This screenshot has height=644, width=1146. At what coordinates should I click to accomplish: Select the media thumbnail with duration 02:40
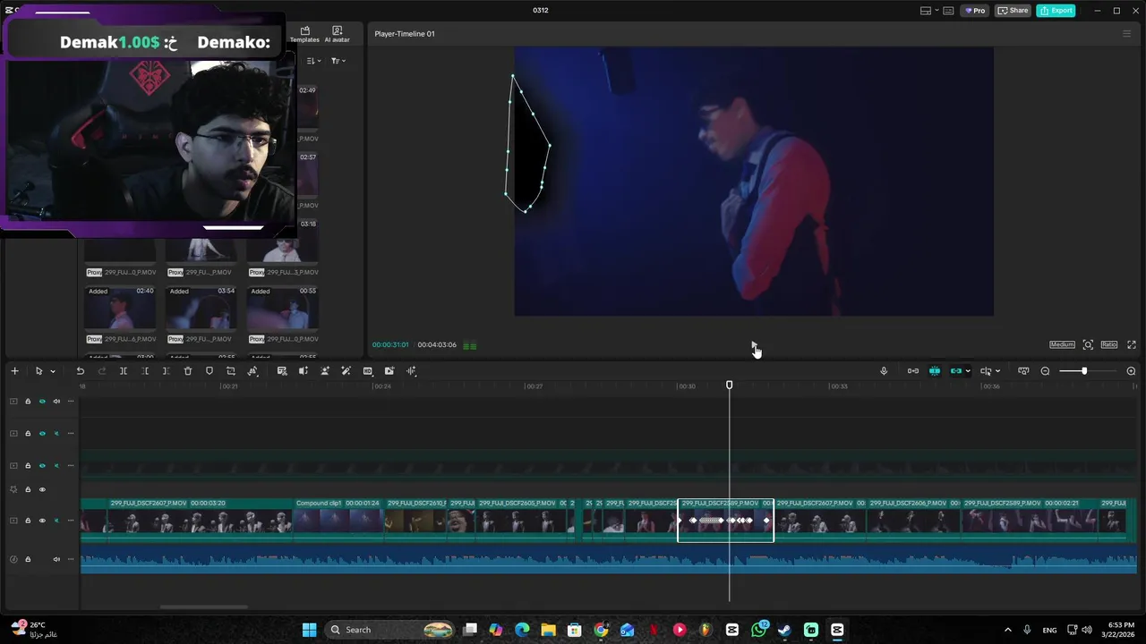(121, 308)
